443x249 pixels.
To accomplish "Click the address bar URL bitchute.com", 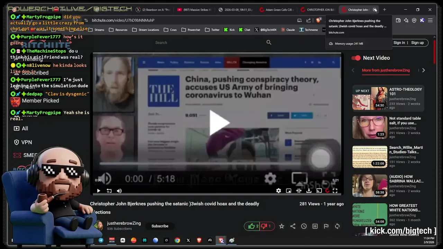I will (123, 20).
